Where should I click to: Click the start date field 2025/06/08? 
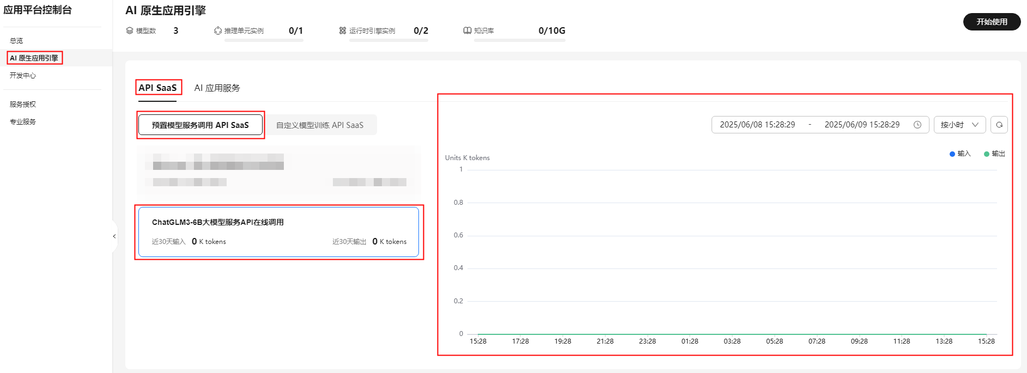pyautogui.click(x=757, y=125)
